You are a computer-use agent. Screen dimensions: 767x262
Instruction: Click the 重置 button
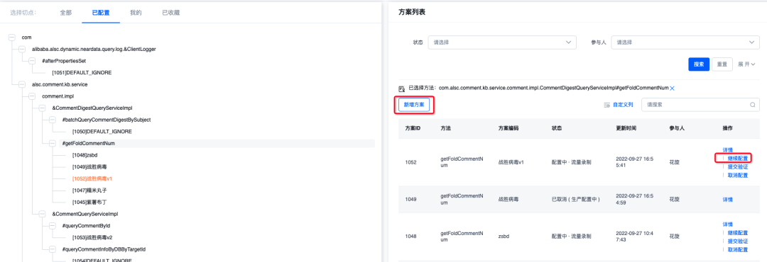[722, 64]
